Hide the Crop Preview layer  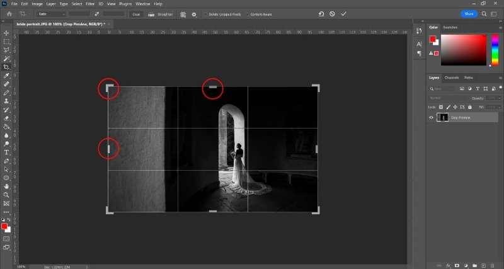432,117
